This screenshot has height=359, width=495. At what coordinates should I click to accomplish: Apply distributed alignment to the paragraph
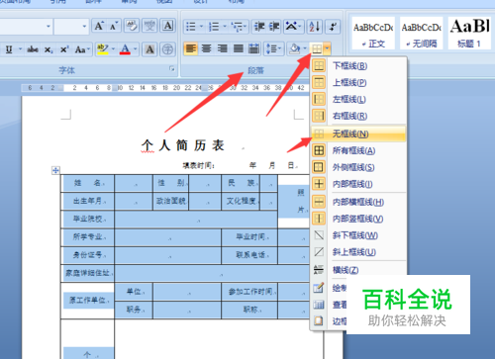tap(253, 49)
